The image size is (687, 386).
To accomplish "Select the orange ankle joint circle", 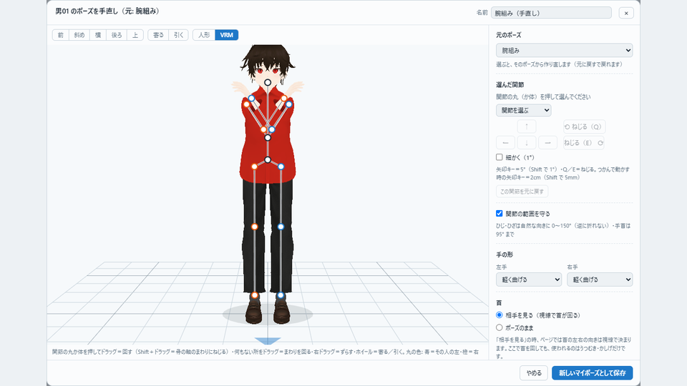I will pyautogui.click(x=254, y=295).
